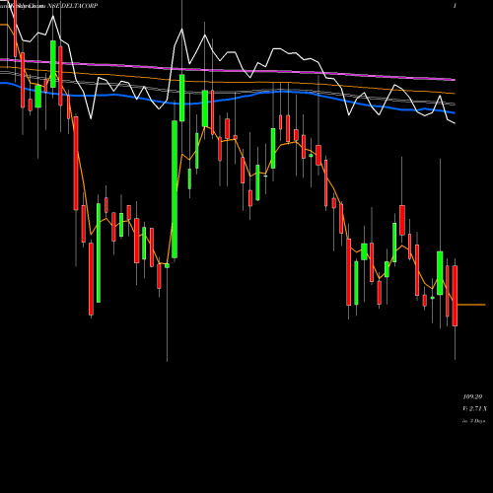Click the volume reading below 109.29
Viewport: 493px width, 493px height.
[474, 408]
